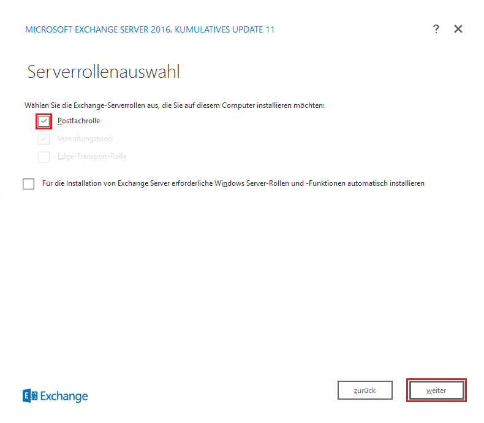Click the blue Exchange logo icon

click(x=29, y=396)
